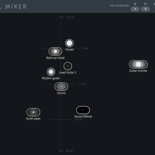Click the Vocals label
This screenshot has width=155, height=155.
click(69, 50)
